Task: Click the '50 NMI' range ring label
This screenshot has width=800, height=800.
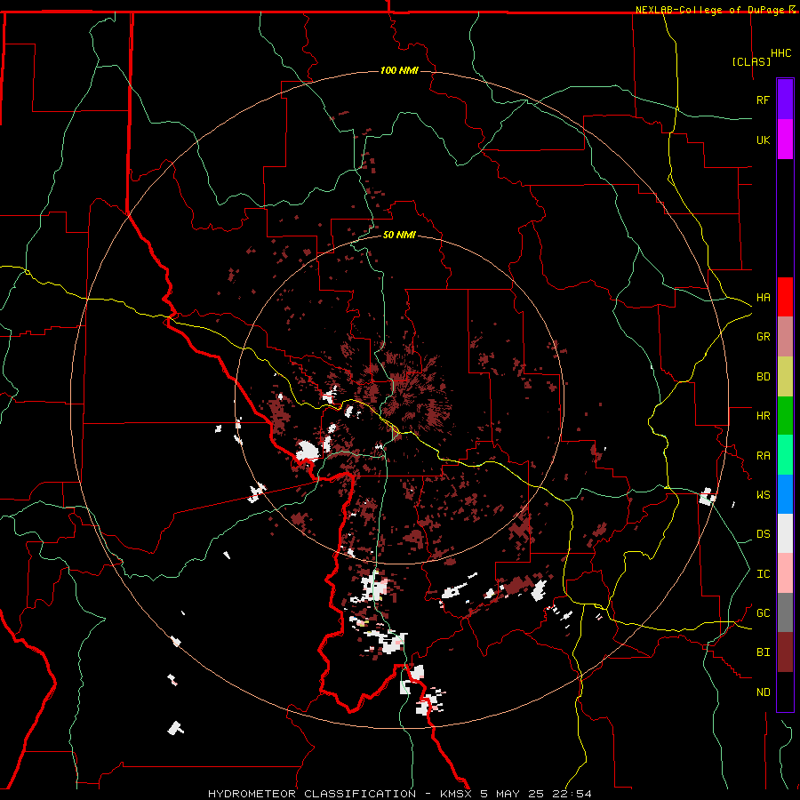Action: pyautogui.click(x=399, y=235)
